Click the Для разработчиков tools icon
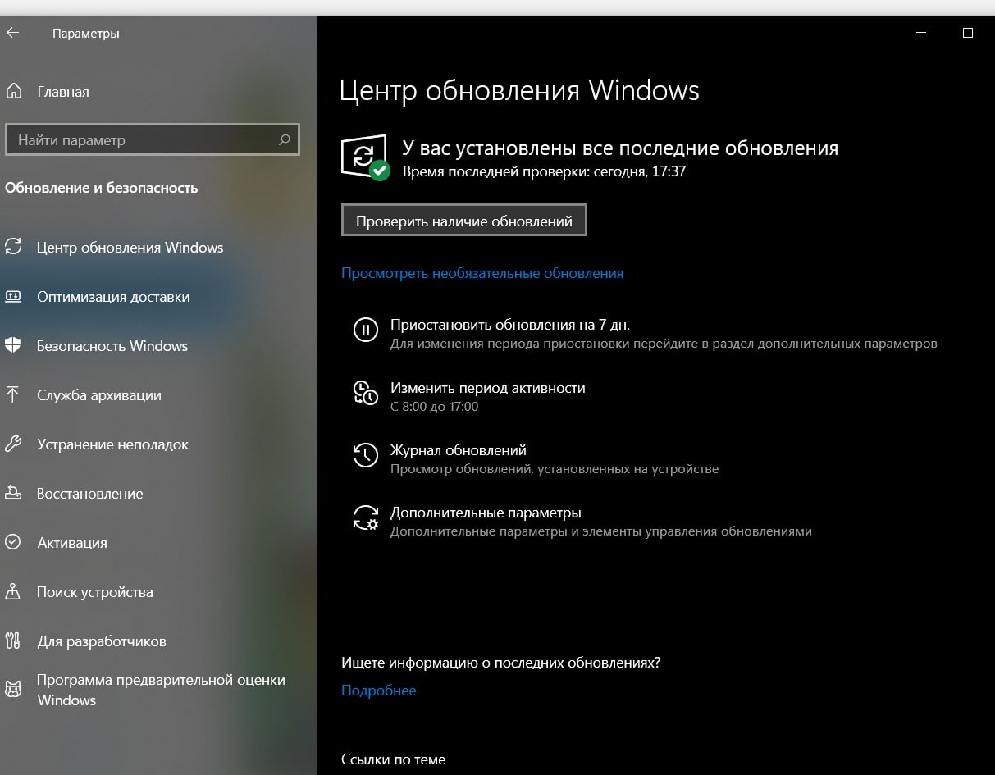 (x=12, y=641)
